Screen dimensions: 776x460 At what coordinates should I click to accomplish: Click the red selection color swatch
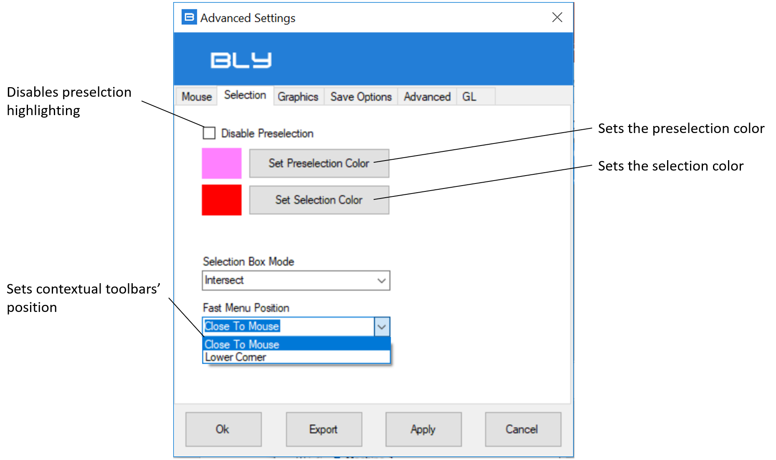click(222, 200)
